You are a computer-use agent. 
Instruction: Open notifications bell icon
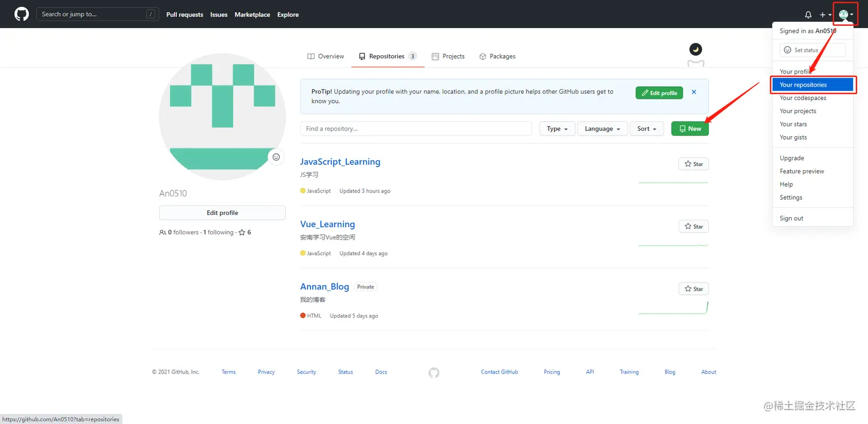808,15
